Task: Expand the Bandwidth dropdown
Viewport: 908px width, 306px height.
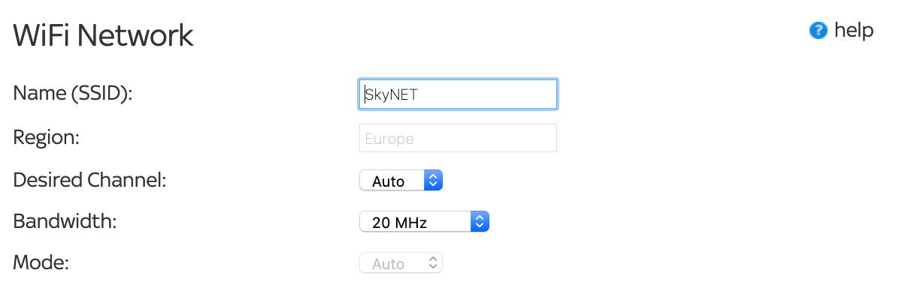Action: click(424, 222)
